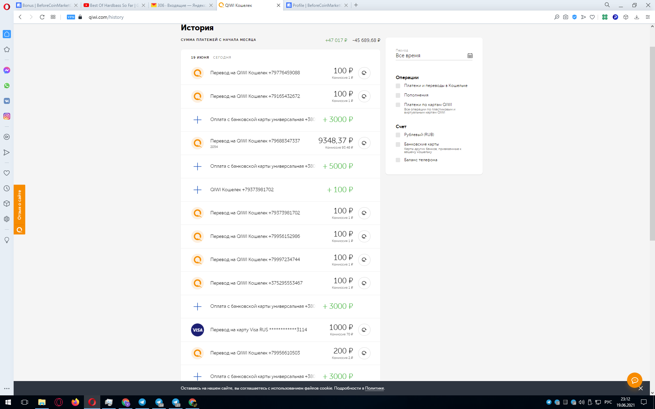Repeat transfer to QIWI wallet +79373981702
Image resolution: width=655 pixels, height=409 pixels.
coord(364,213)
